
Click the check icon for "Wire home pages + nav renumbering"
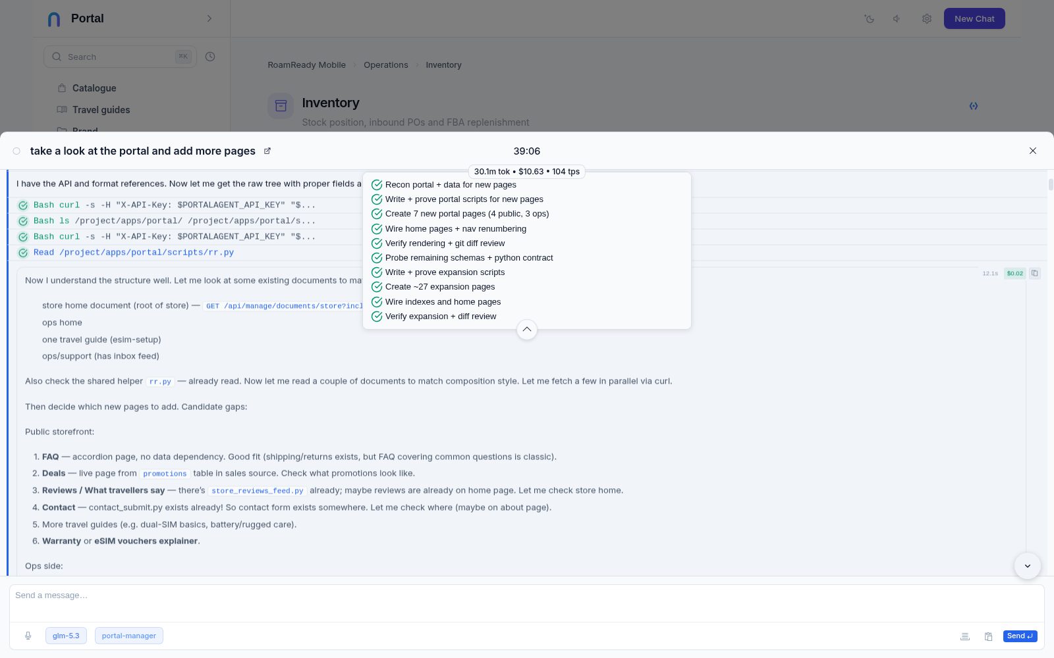coord(377,229)
